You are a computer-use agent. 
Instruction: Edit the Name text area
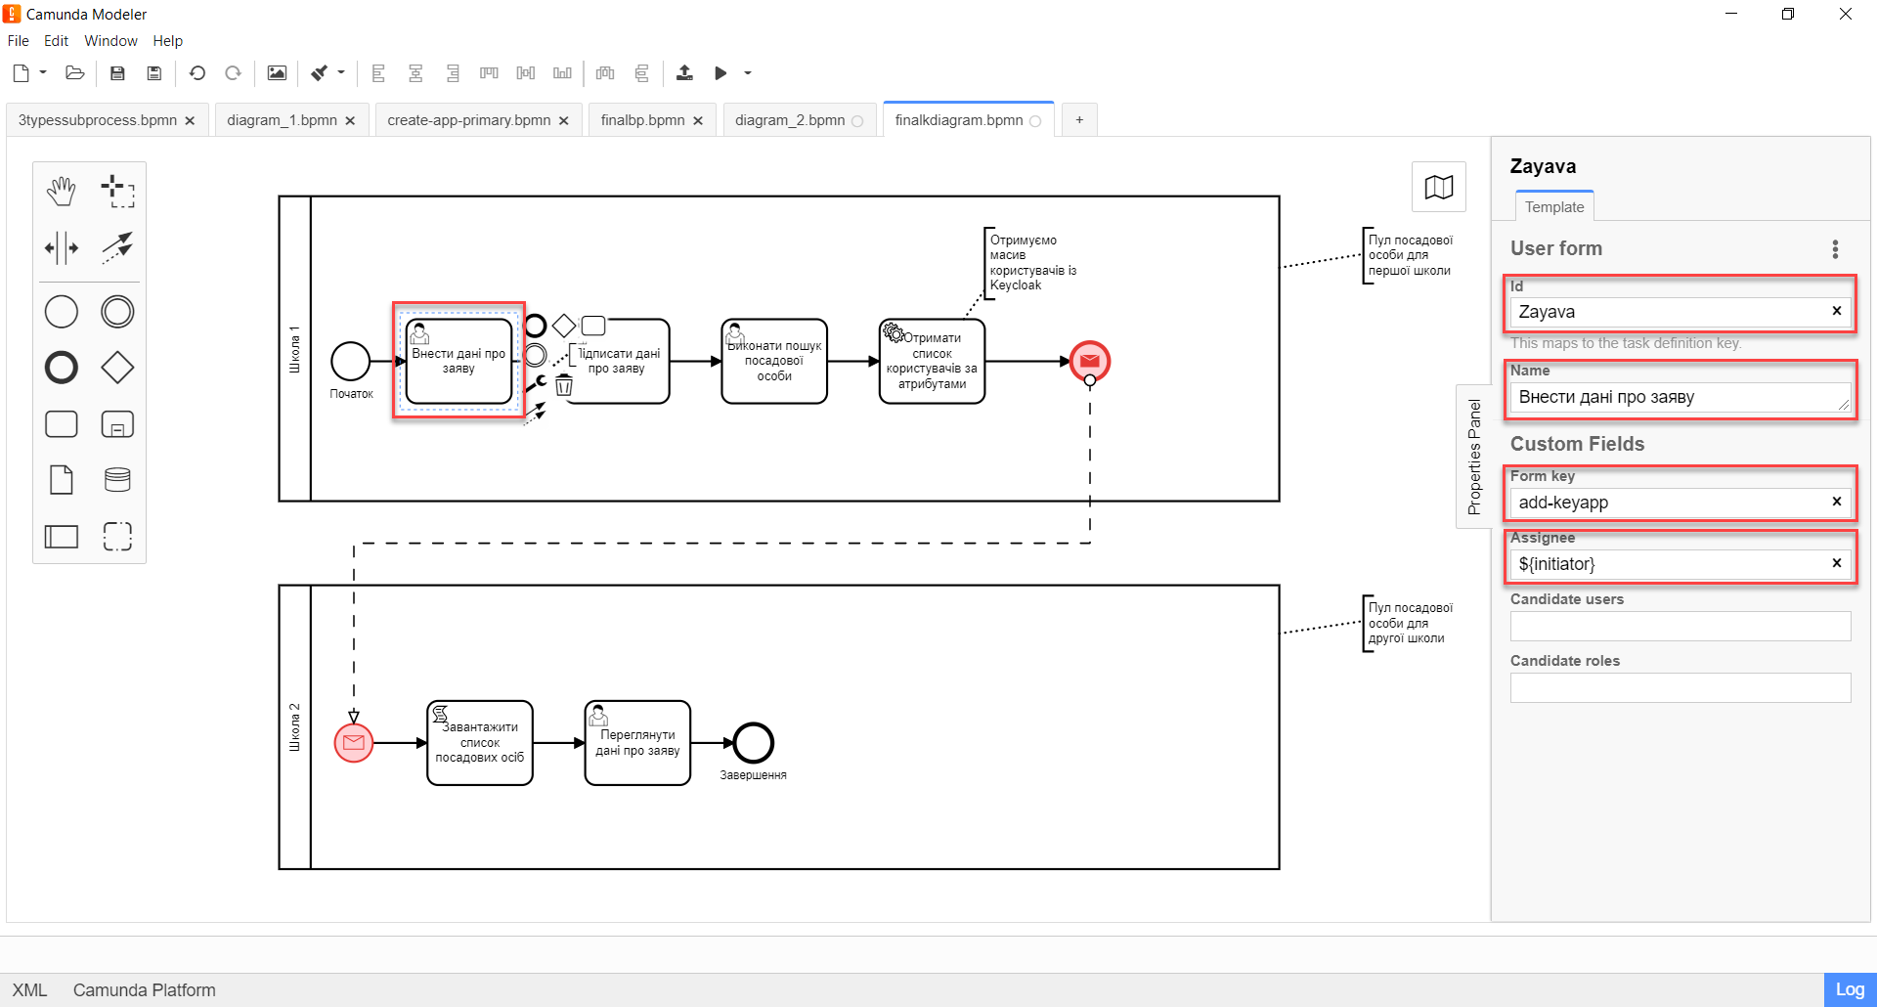pos(1681,397)
